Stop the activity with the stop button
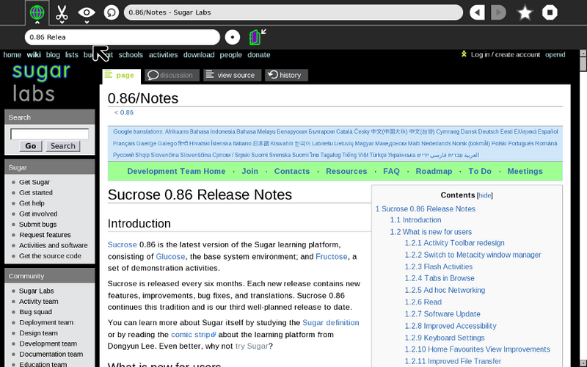 click(550, 12)
